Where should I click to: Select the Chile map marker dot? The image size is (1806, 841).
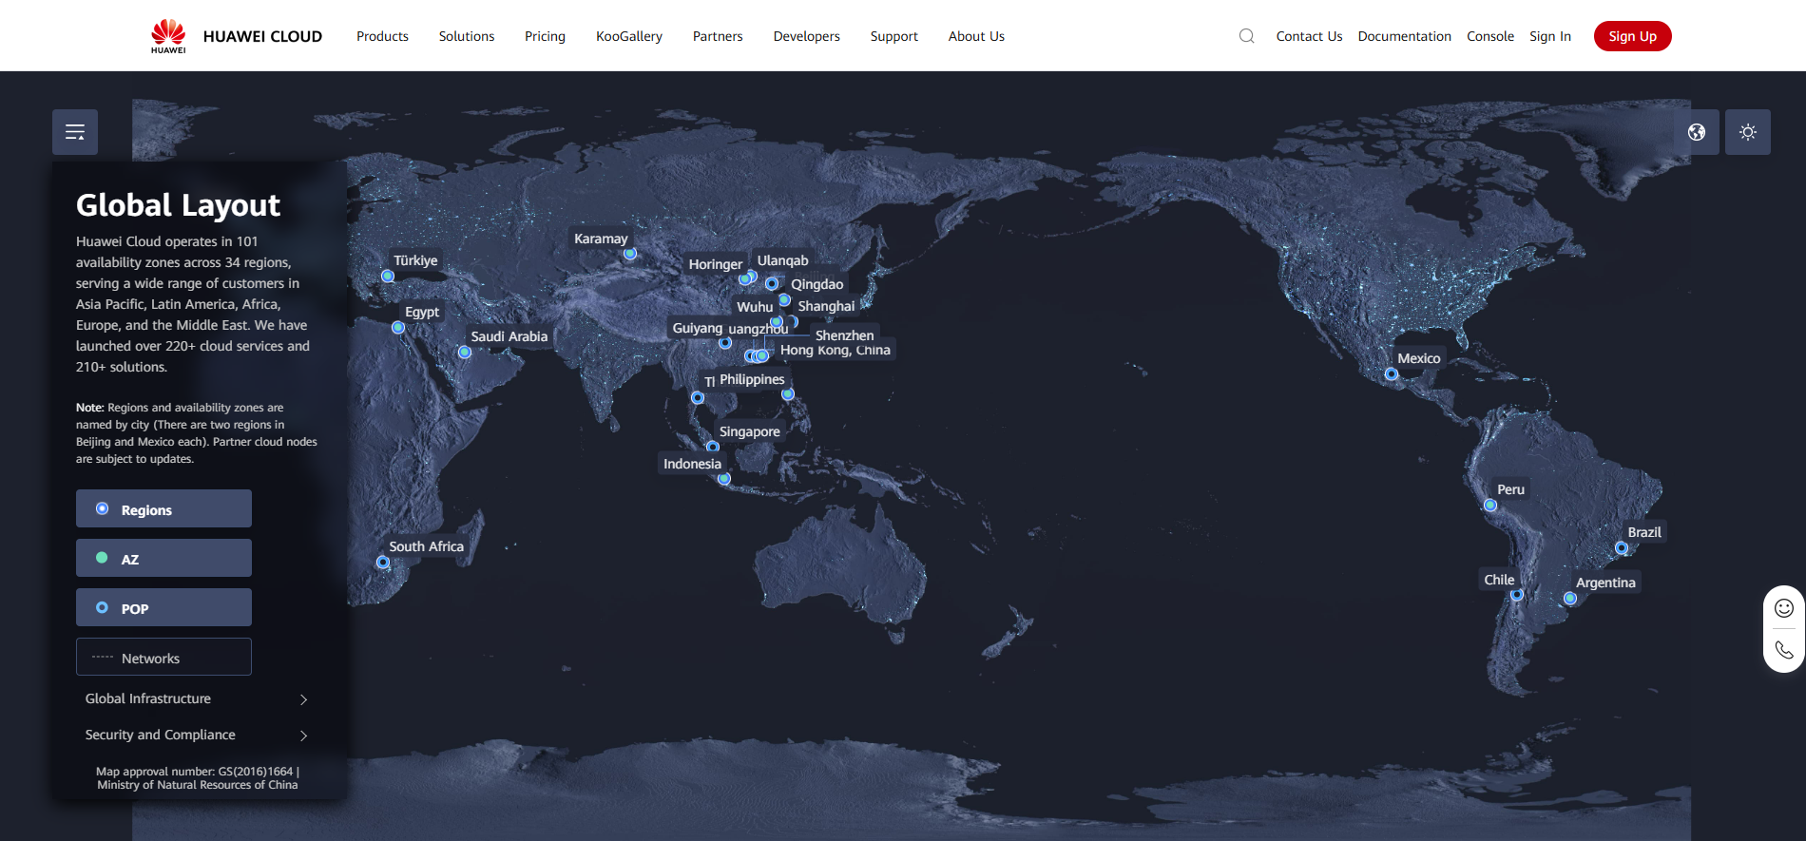point(1517,595)
